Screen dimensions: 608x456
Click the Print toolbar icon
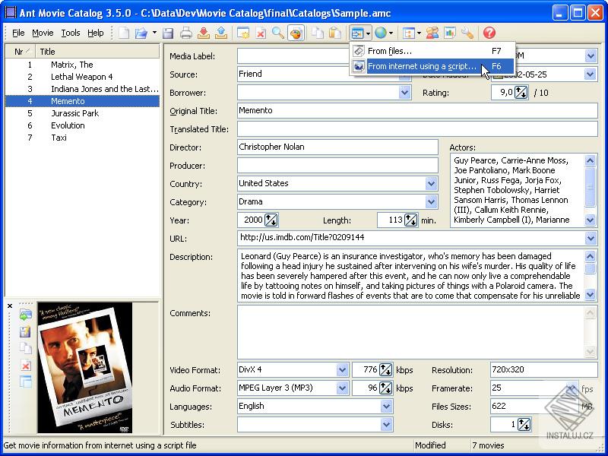[186, 33]
